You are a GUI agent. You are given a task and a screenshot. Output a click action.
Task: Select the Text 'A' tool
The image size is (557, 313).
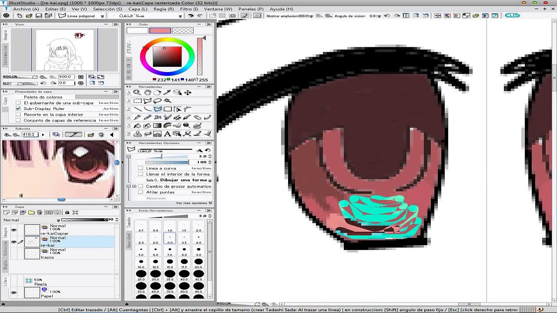168,134
